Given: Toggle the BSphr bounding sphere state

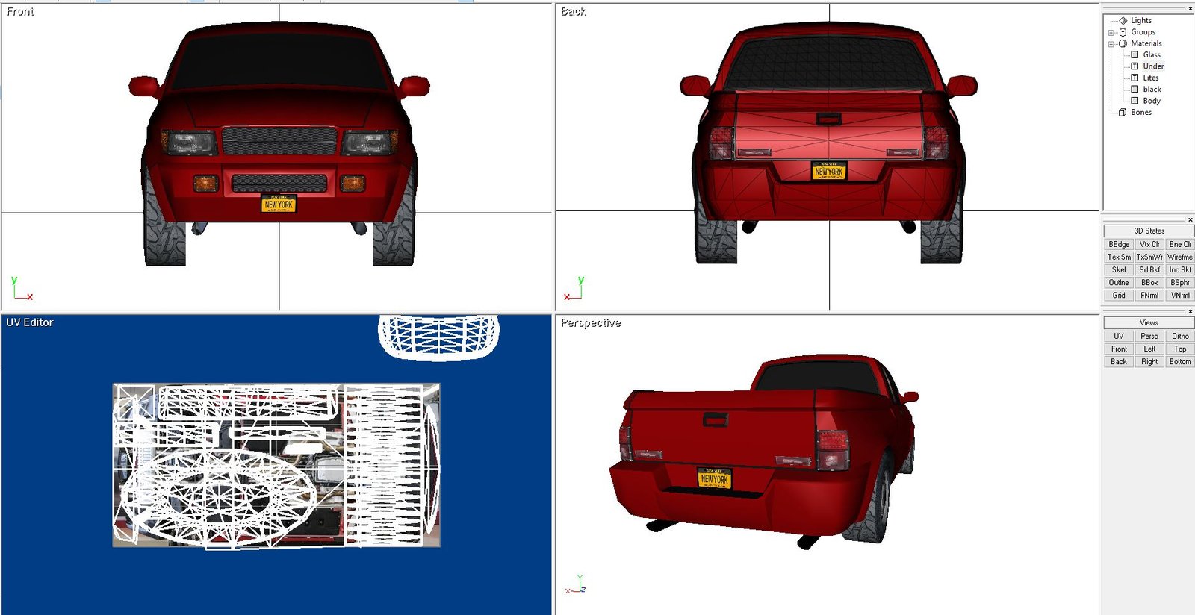Looking at the screenshot, I should 1180,283.
